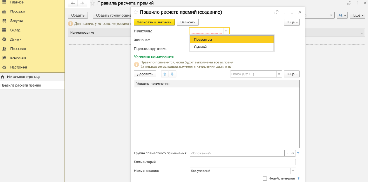
Task: Open the Еще menu above conditions table
Action: tap(292, 74)
